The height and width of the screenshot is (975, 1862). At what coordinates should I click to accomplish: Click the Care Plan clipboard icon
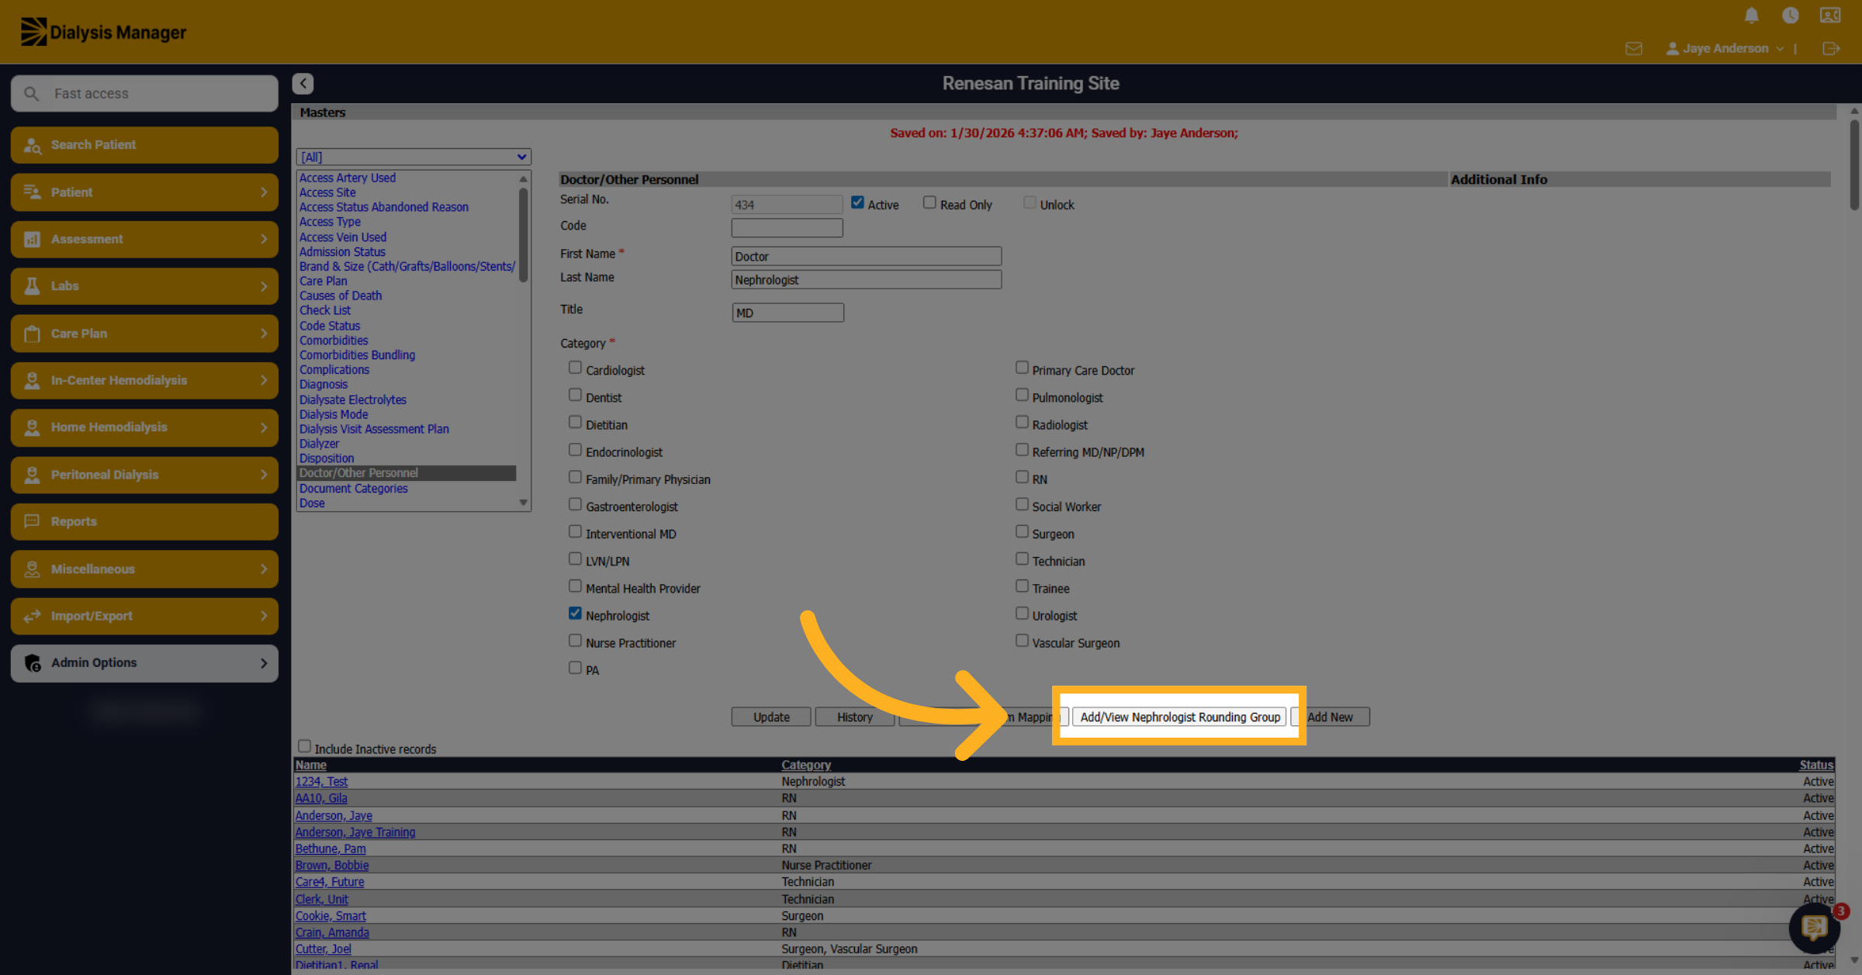click(x=32, y=334)
